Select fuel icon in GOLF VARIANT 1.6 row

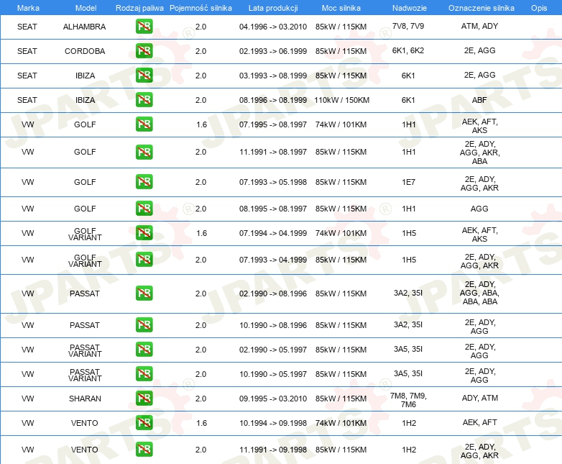tap(144, 232)
